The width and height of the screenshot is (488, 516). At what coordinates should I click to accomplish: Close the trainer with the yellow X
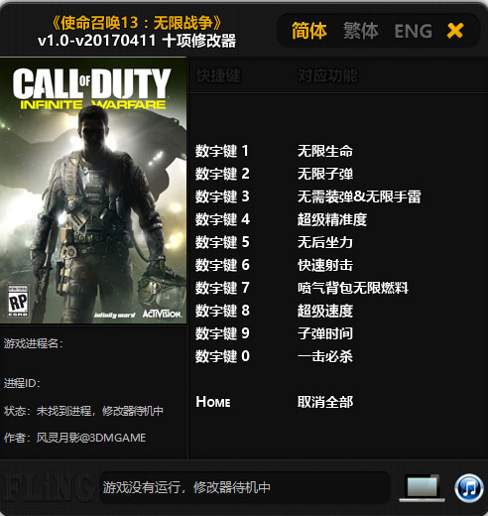[455, 31]
